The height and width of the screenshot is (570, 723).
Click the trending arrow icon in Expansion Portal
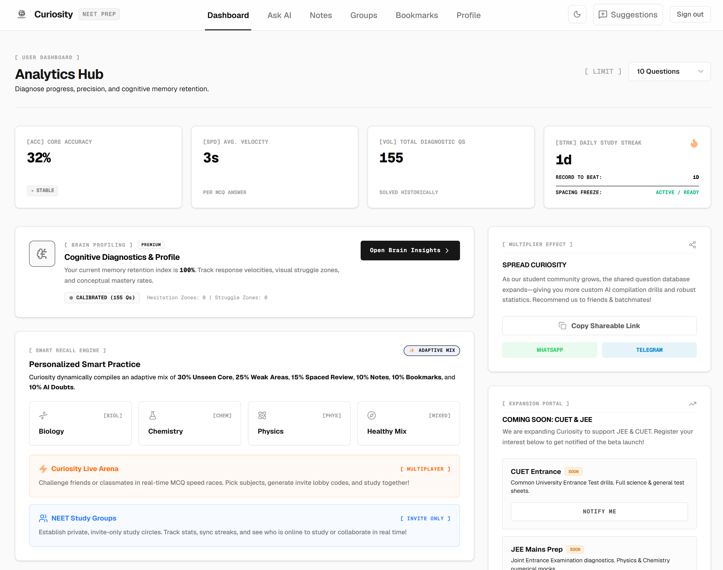[x=692, y=404]
